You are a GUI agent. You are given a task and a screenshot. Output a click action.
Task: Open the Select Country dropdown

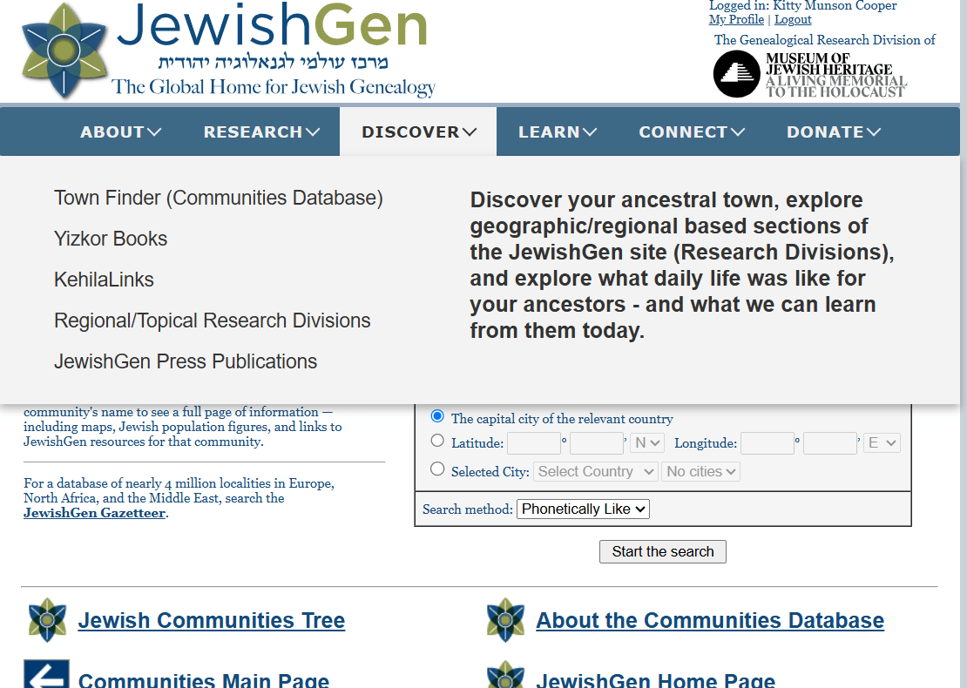pos(596,472)
